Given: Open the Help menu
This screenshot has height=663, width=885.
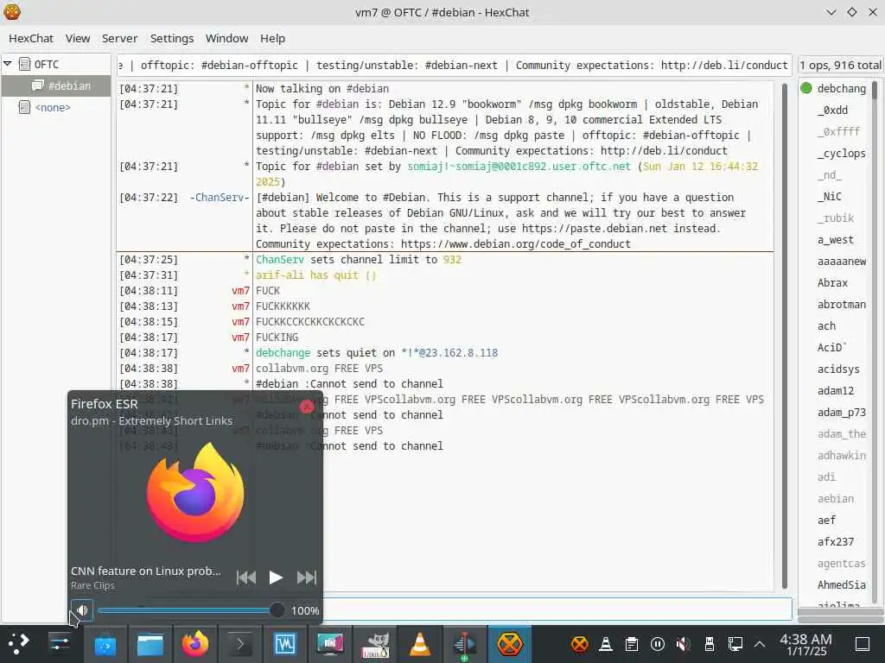Looking at the screenshot, I should click(272, 38).
